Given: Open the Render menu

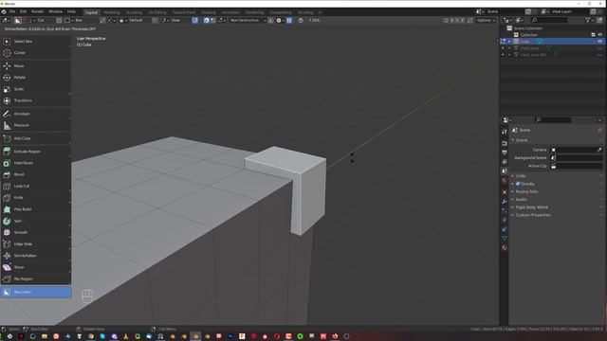Looking at the screenshot, I should click(38, 12).
